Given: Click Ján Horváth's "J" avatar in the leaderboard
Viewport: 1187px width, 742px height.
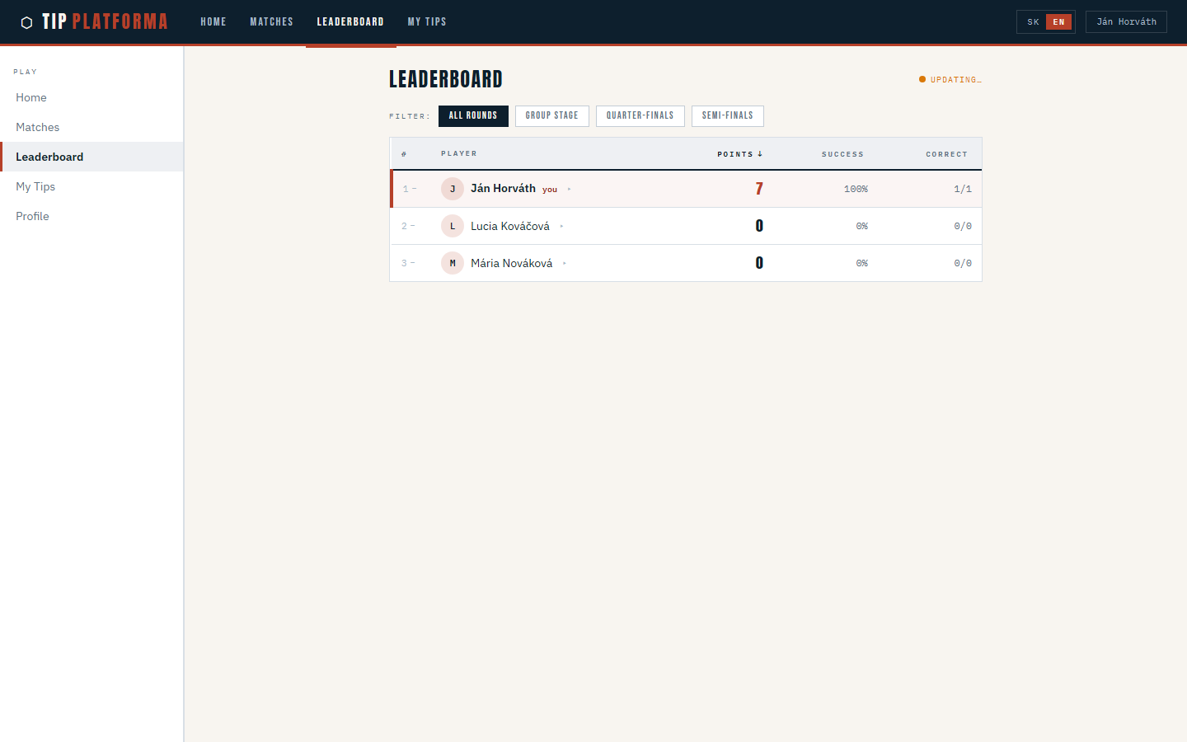Looking at the screenshot, I should point(453,189).
